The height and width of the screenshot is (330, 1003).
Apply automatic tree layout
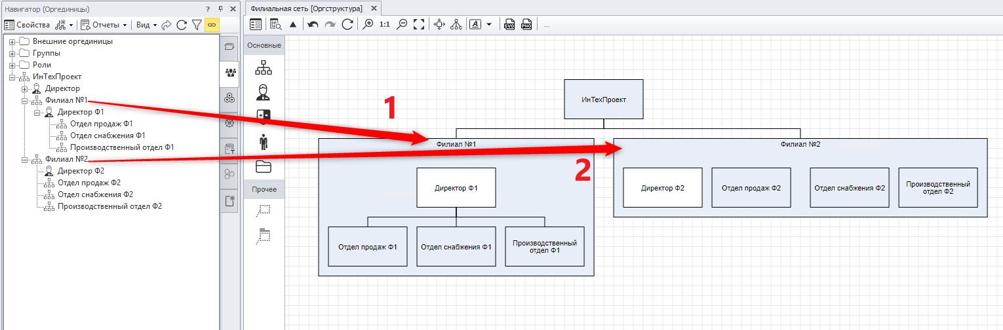[x=456, y=24]
